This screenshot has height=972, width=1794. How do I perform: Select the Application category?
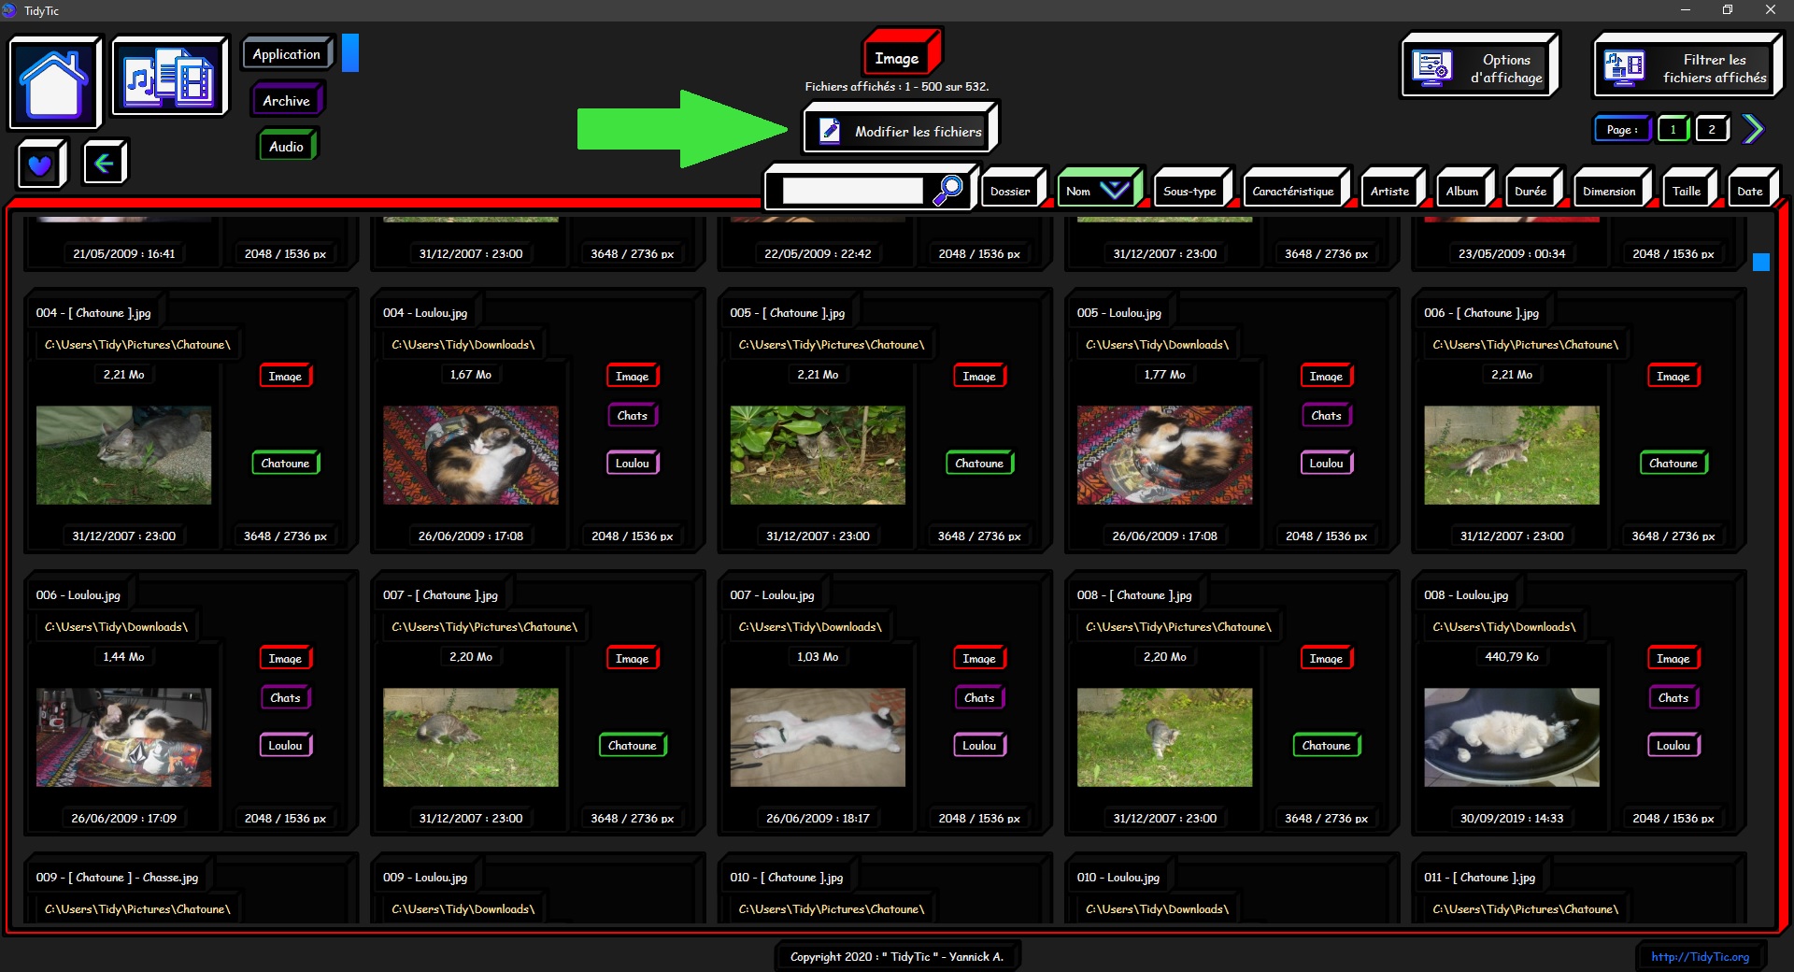(x=287, y=54)
